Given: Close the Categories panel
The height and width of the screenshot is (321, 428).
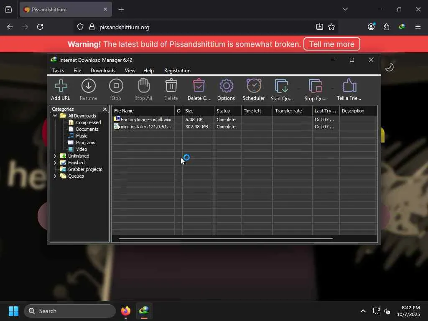Looking at the screenshot, I should click(x=105, y=109).
